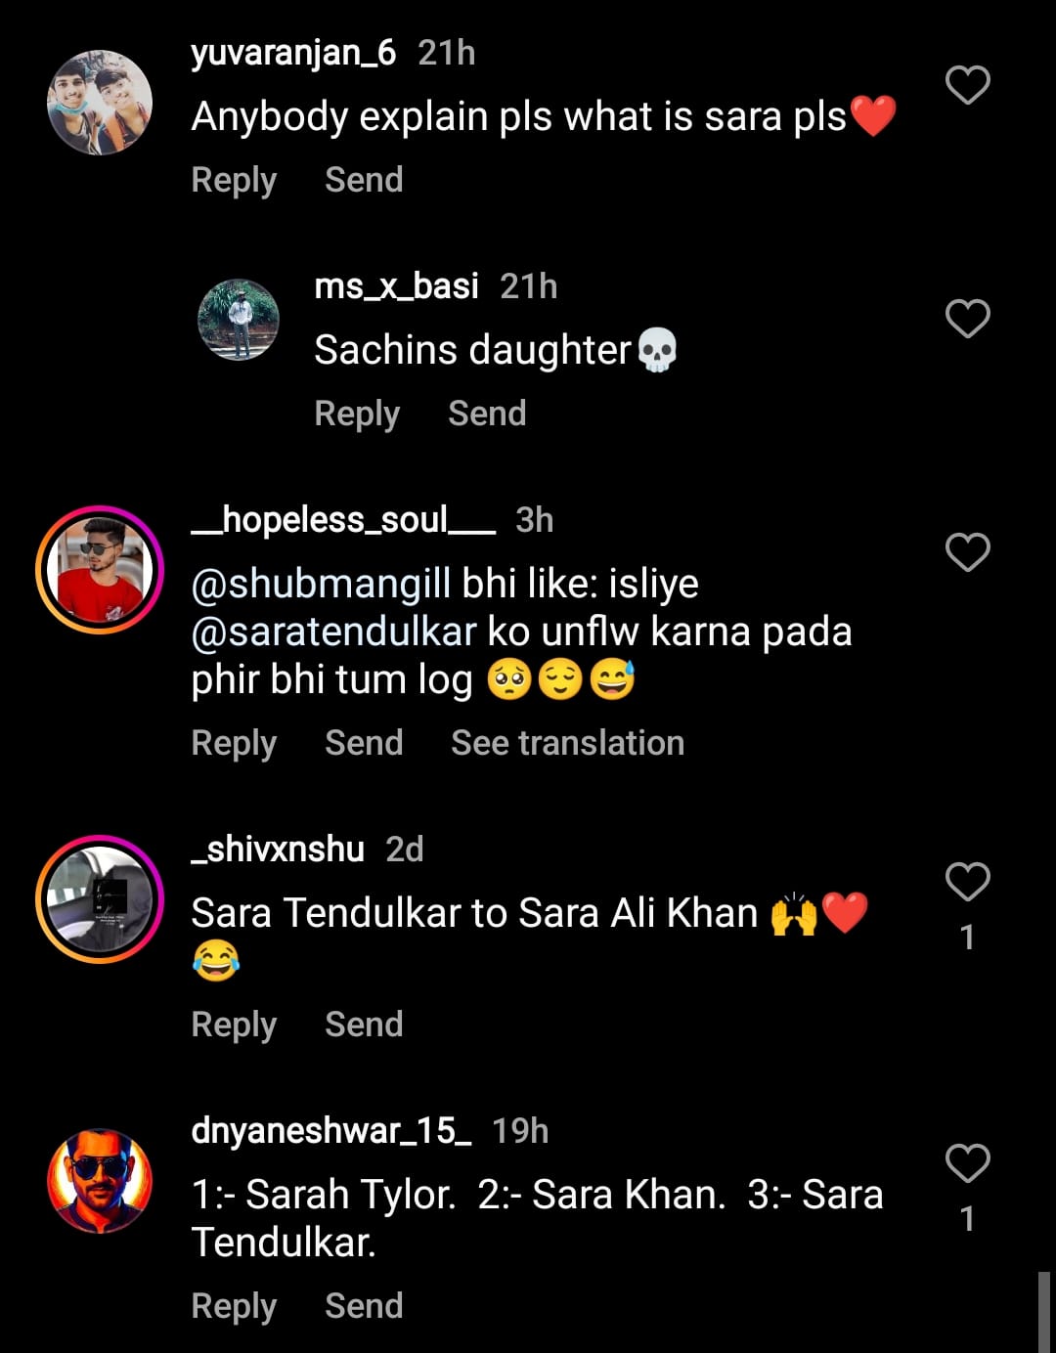Like yuvaranjan_6's comment with the heart
The height and width of the screenshot is (1353, 1056).
(967, 86)
